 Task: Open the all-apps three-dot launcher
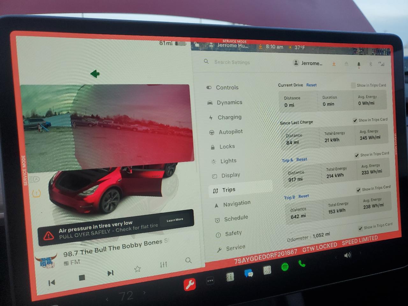[x=210, y=281]
